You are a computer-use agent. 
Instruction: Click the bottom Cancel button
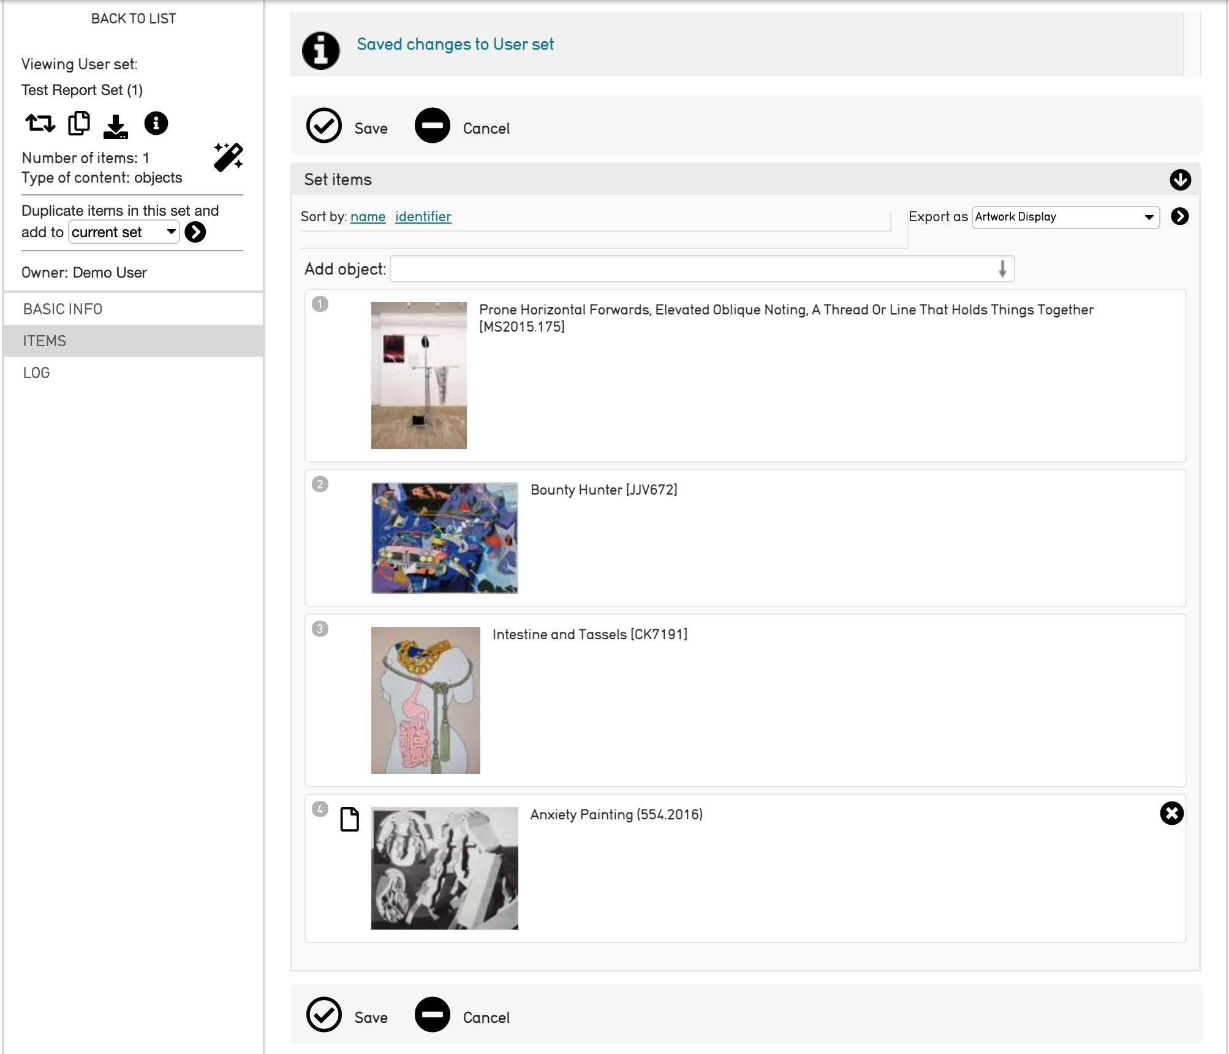pyautogui.click(x=463, y=1016)
